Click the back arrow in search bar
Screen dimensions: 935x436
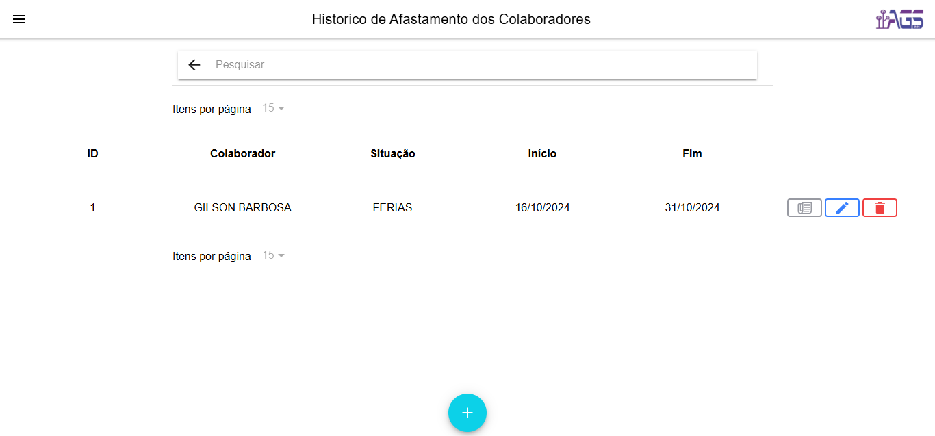194,65
